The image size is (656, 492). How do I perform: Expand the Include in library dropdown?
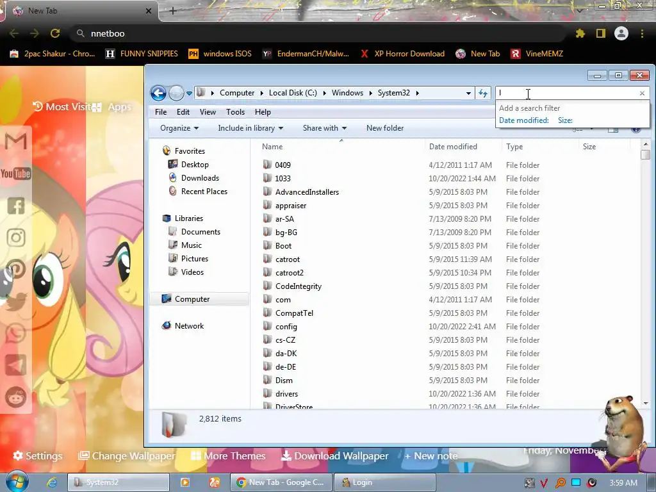tap(250, 128)
